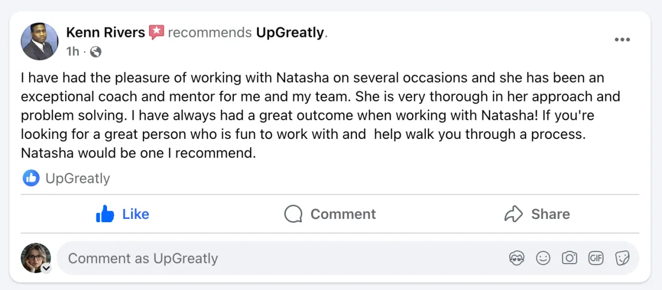The width and height of the screenshot is (662, 290).
Task: View UpGreatly in the reactions list
Action: click(78, 179)
